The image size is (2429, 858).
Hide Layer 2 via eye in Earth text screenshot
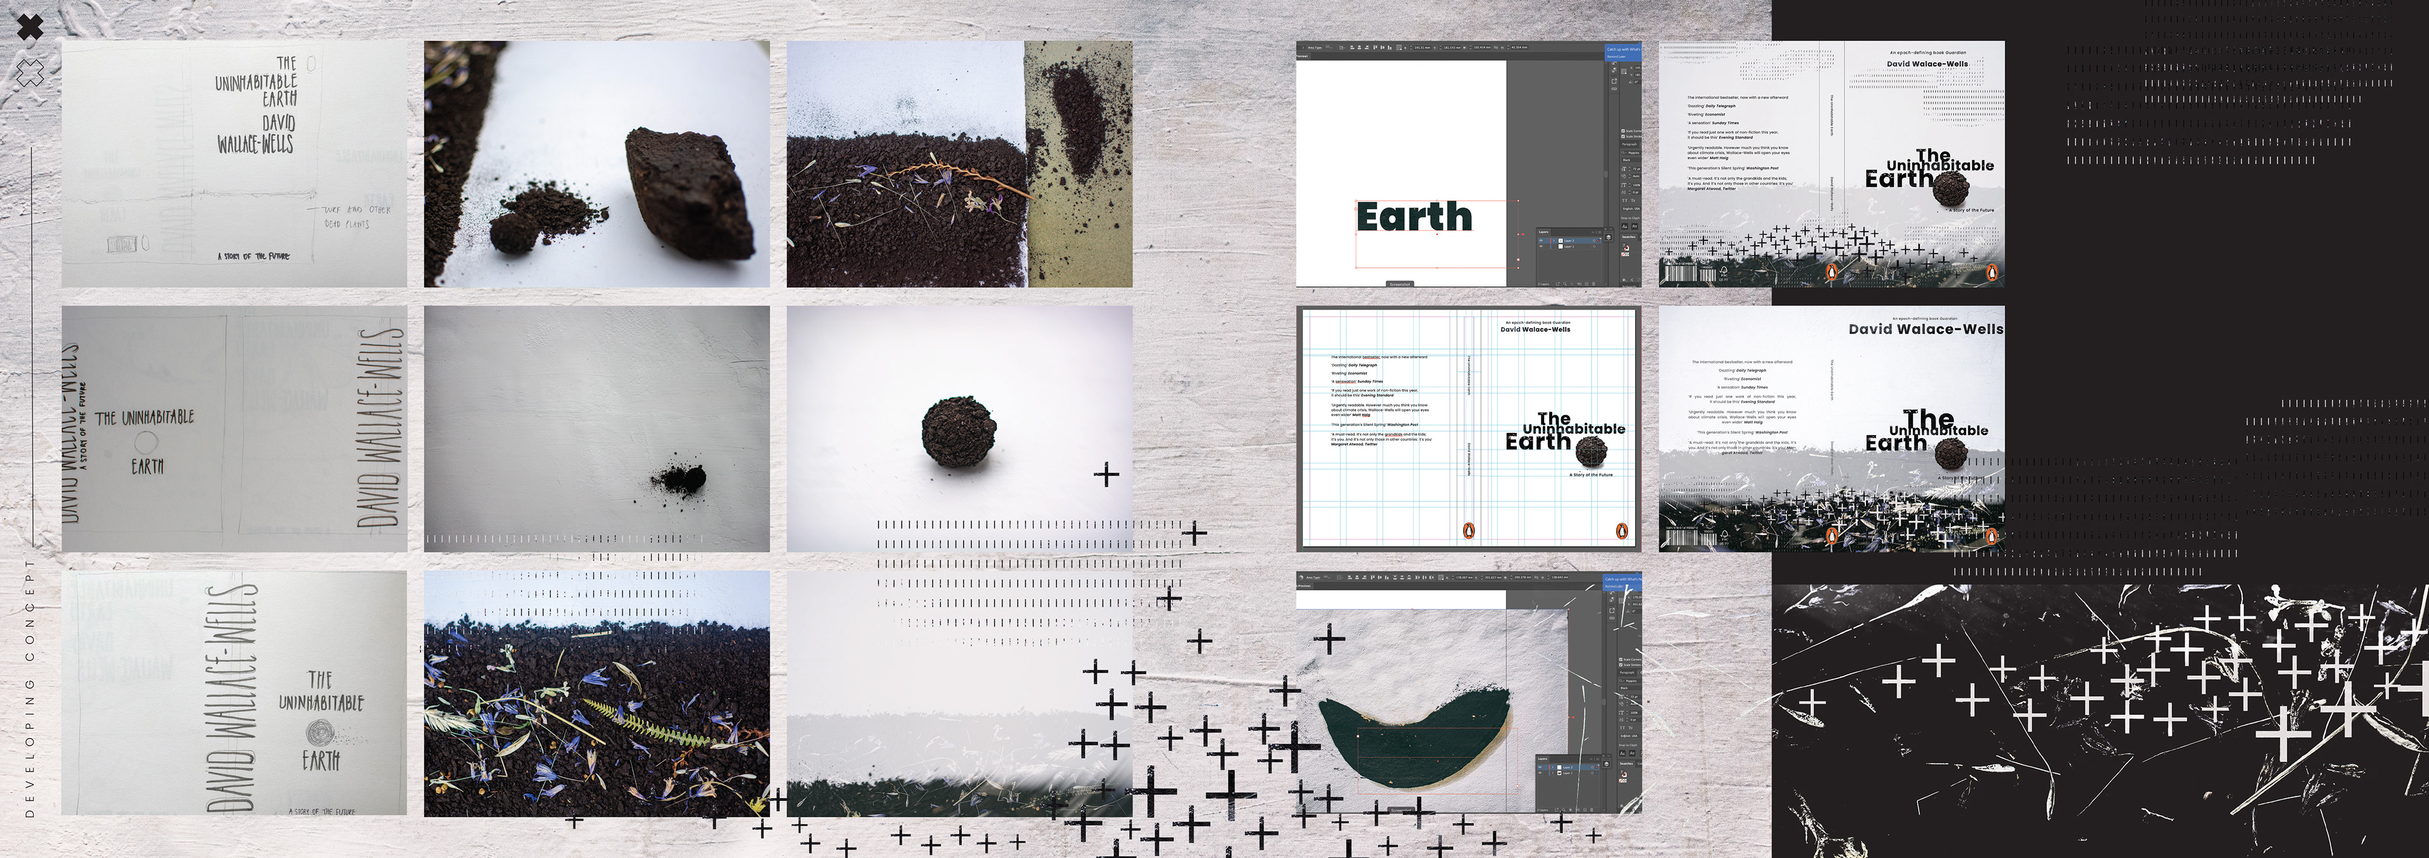pos(1541,242)
